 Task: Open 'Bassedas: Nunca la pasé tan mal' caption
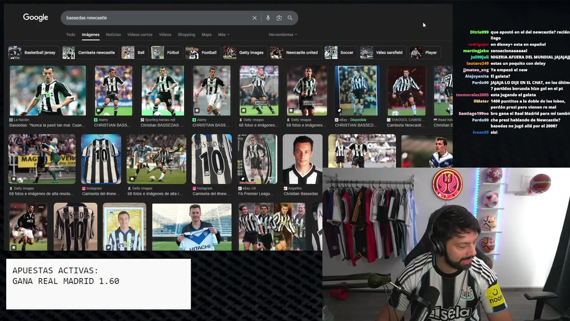pyautogui.click(x=47, y=125)
